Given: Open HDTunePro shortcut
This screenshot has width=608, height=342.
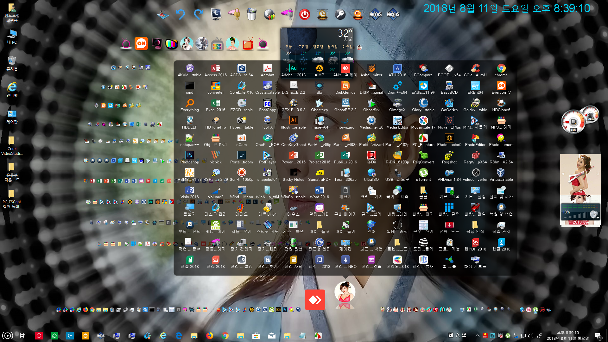Looking at the screenshot, I should coord(216,123).
